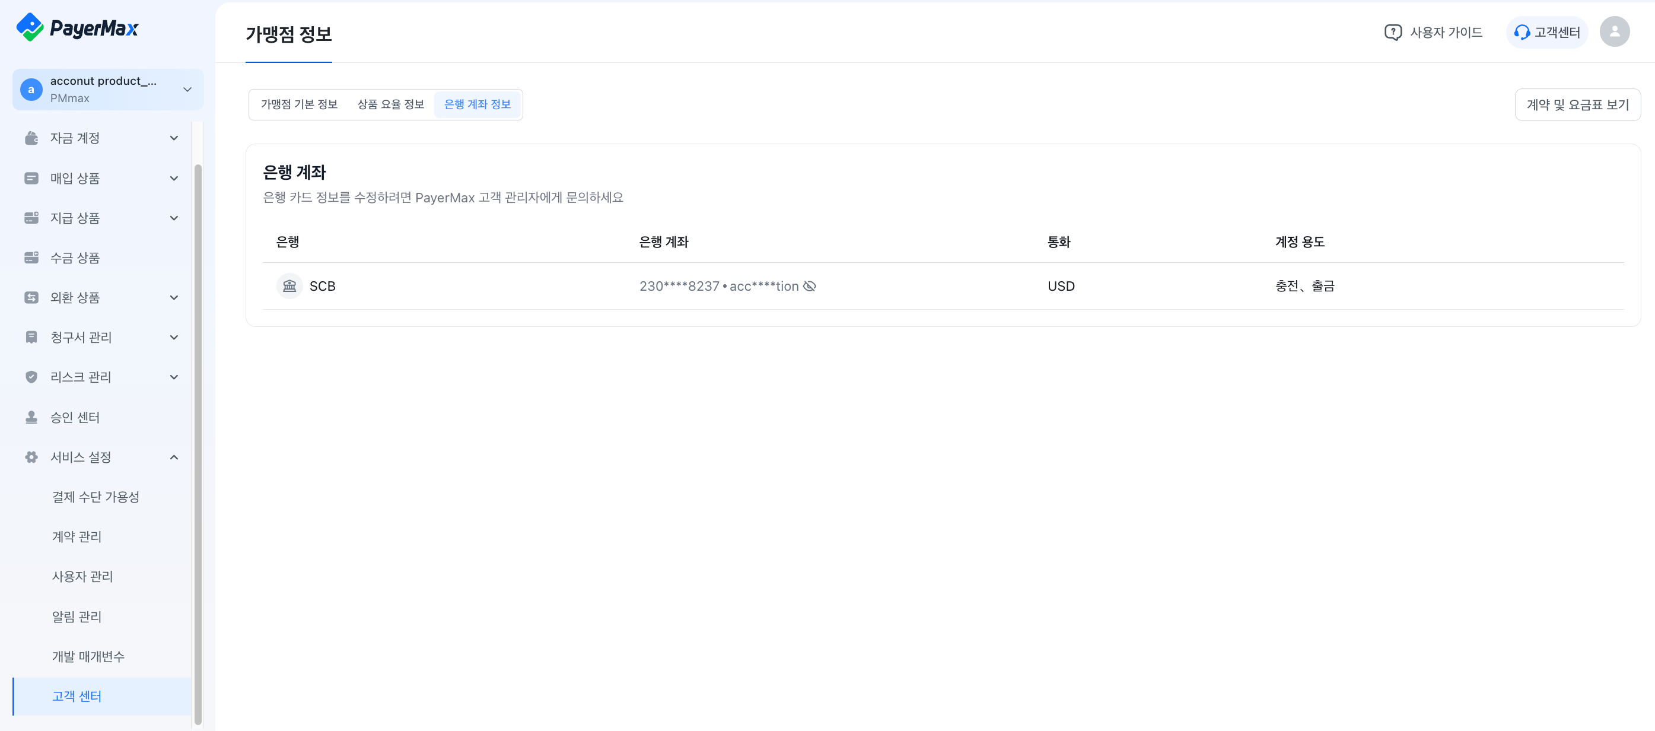Click the 계정 용도 column header
Image resolution: width=1655 pixels, height=731 pixels.
[1300, 242]
